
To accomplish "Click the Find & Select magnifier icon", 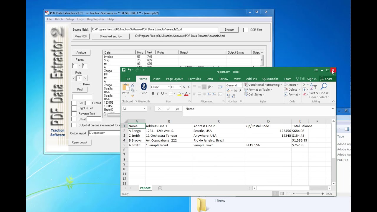I will tap(324, 86).
